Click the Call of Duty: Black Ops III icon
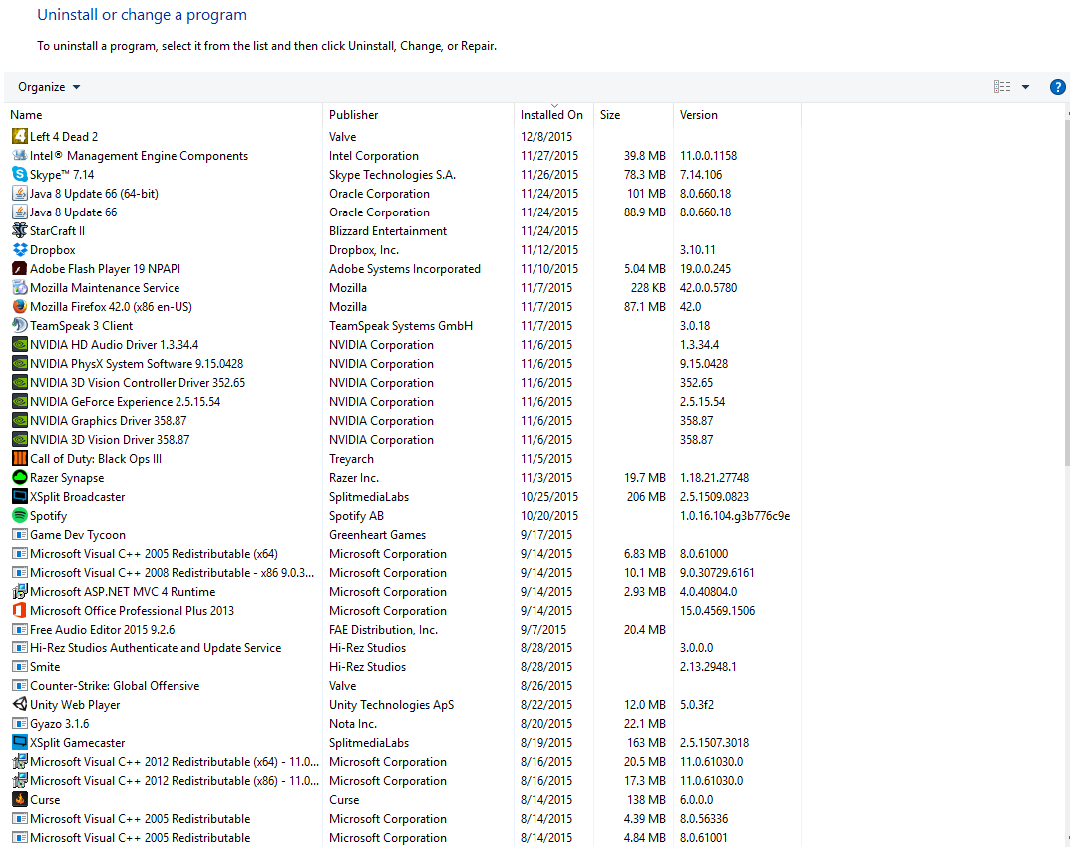1070x847 pixels. 20,459
